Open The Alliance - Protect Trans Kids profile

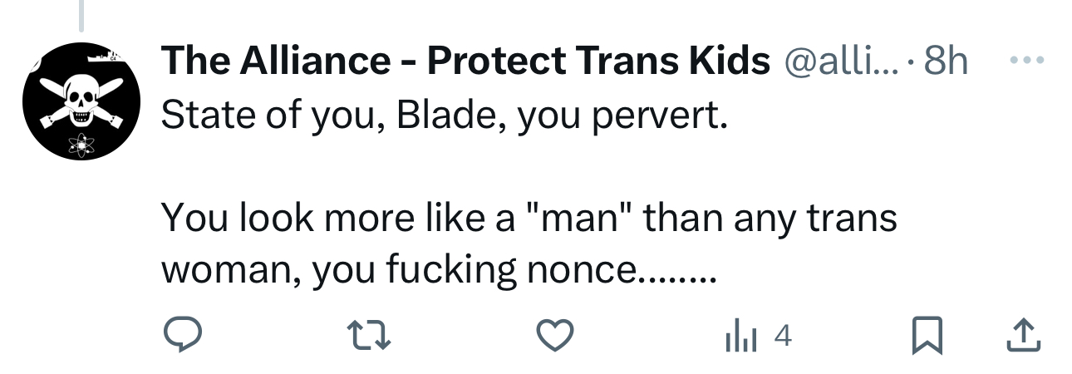pos(465,61)
